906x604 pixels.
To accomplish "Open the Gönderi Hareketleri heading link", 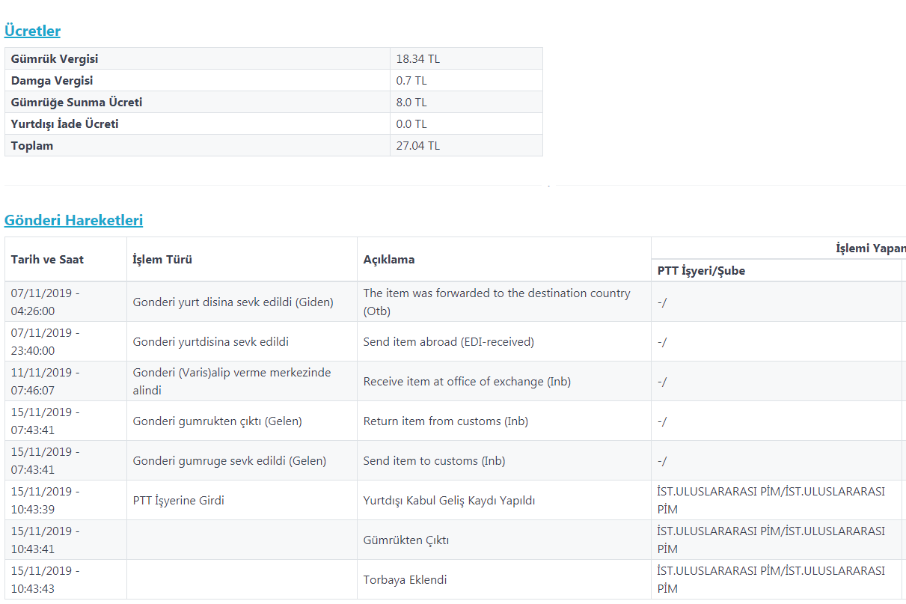I will pyautogui.click(x=73, y=220).
